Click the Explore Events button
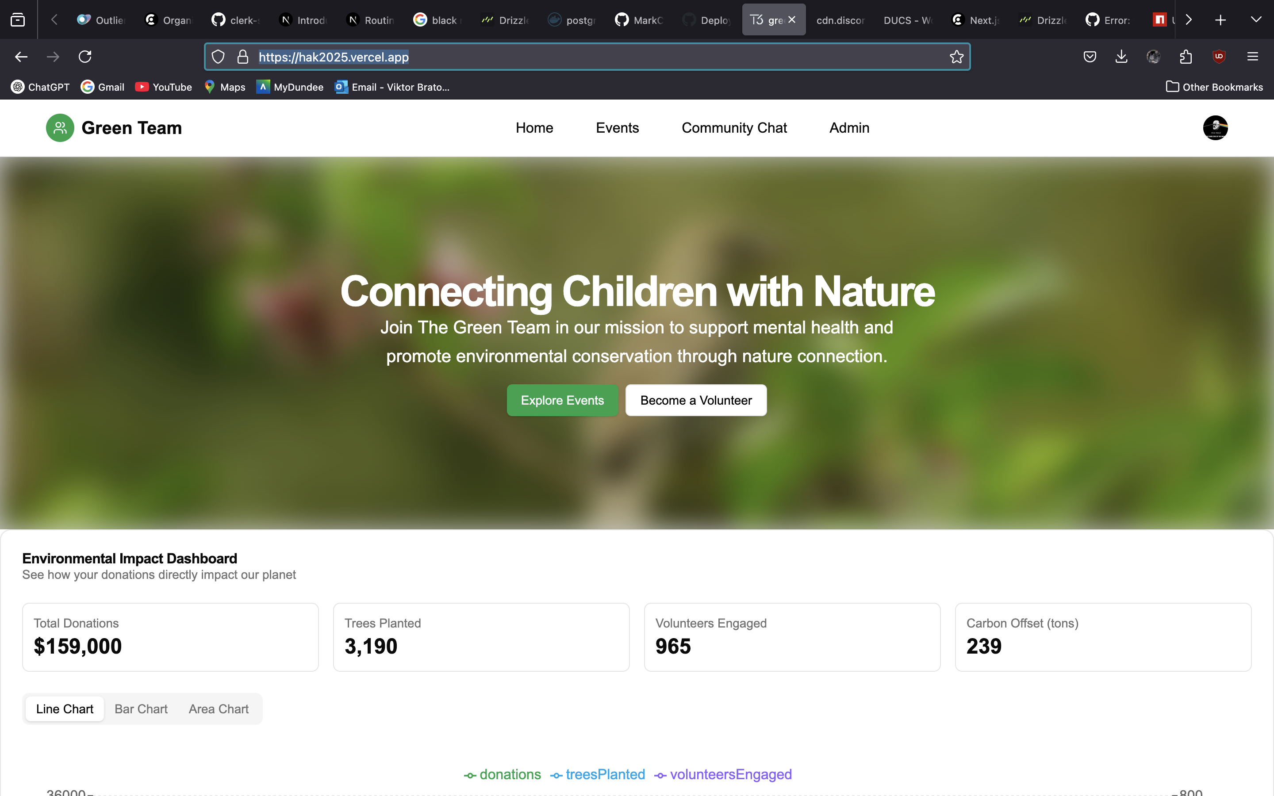Viewport: 1274px width, 796px height. tap(562, 400)
